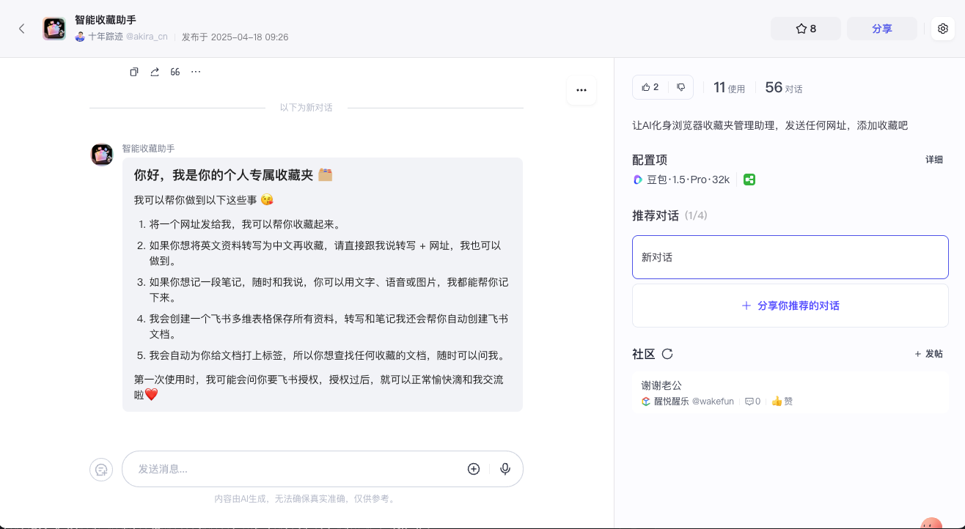The width and height of the screenshot is (965, 529).
Task: Click the share arrow under the message
Action: coord(155,72)
